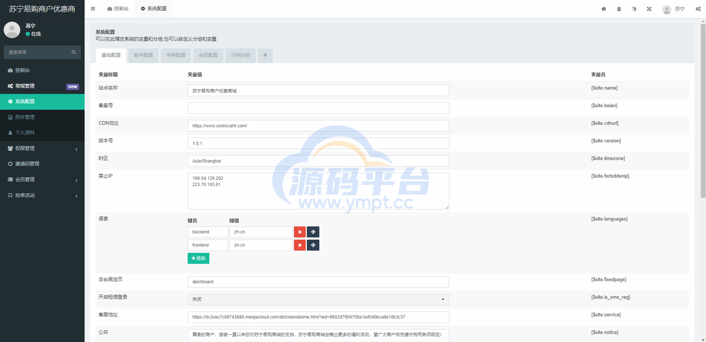Click the CDN地址 input field
This screenshot has width=706, height=342.
[318, 126]
